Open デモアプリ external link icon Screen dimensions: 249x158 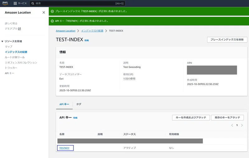click(19, 29)
